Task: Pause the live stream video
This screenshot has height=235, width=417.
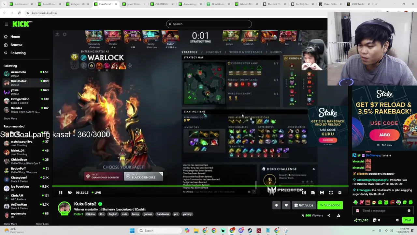Action: (x=61, y=193)
